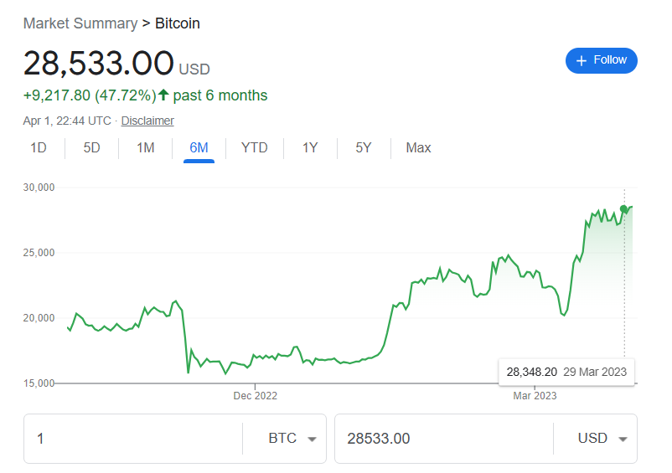Click the 28533.00 USD amount field
The image size is (672, 473).
click(x=444, y=439)
